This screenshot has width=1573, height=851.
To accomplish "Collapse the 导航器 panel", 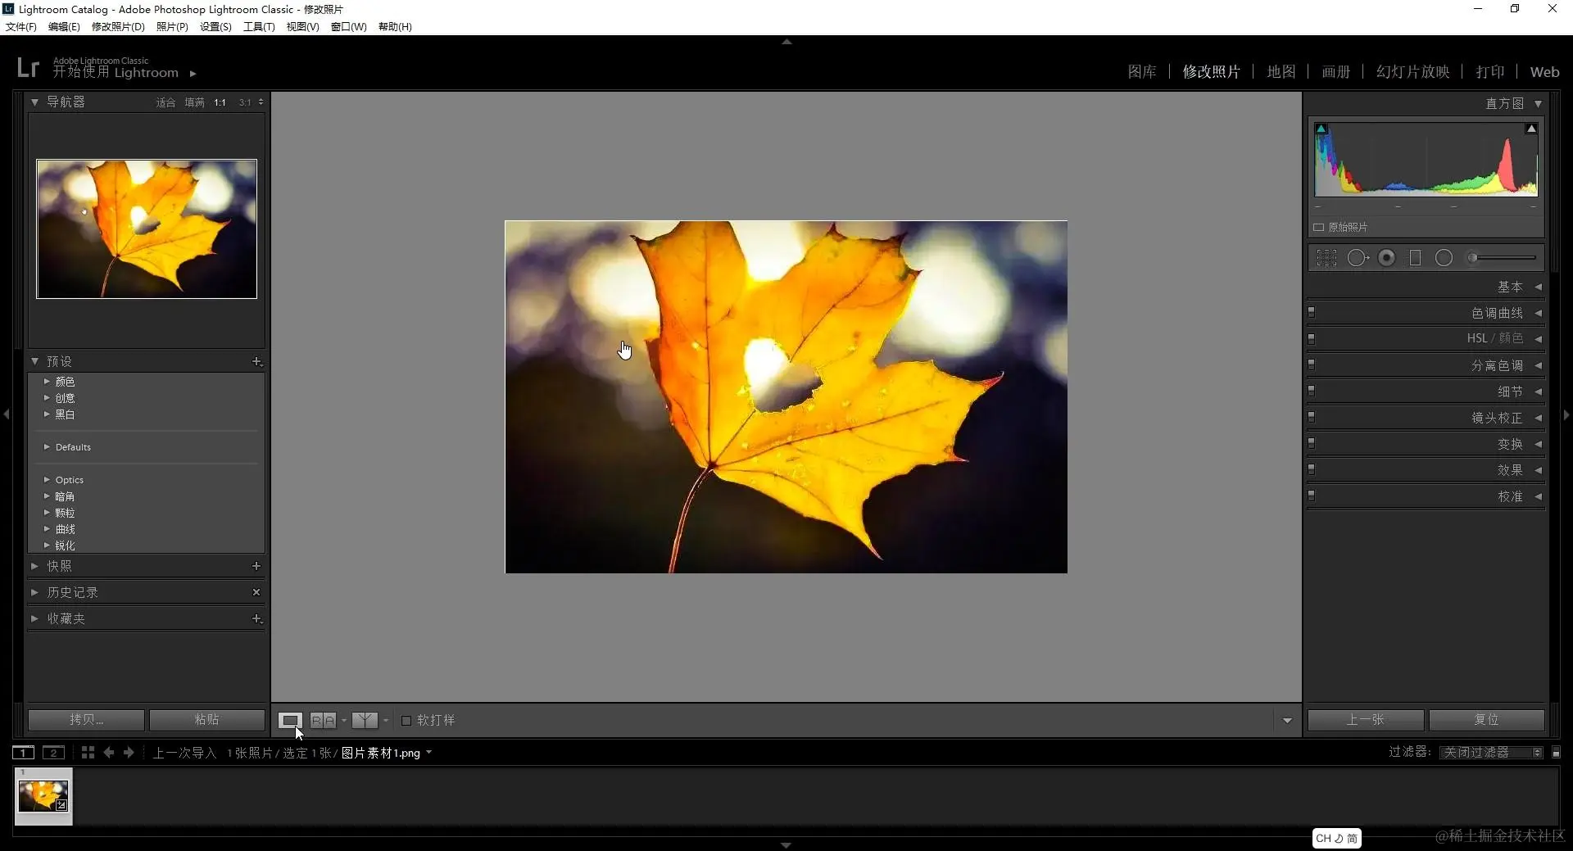I will click(34, 102).
